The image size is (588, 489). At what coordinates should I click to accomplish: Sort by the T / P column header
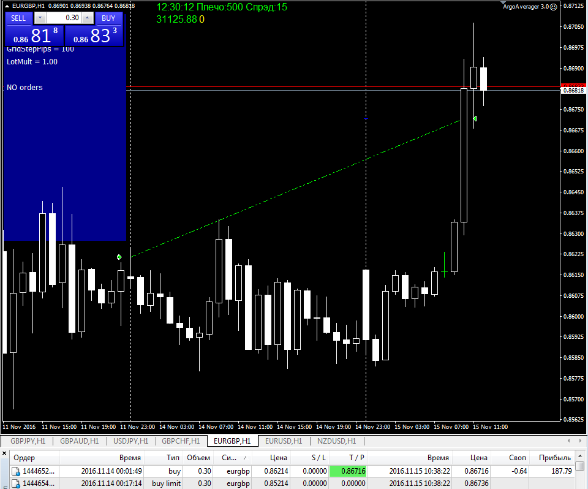pyautogui.click(x=348, y=458)
